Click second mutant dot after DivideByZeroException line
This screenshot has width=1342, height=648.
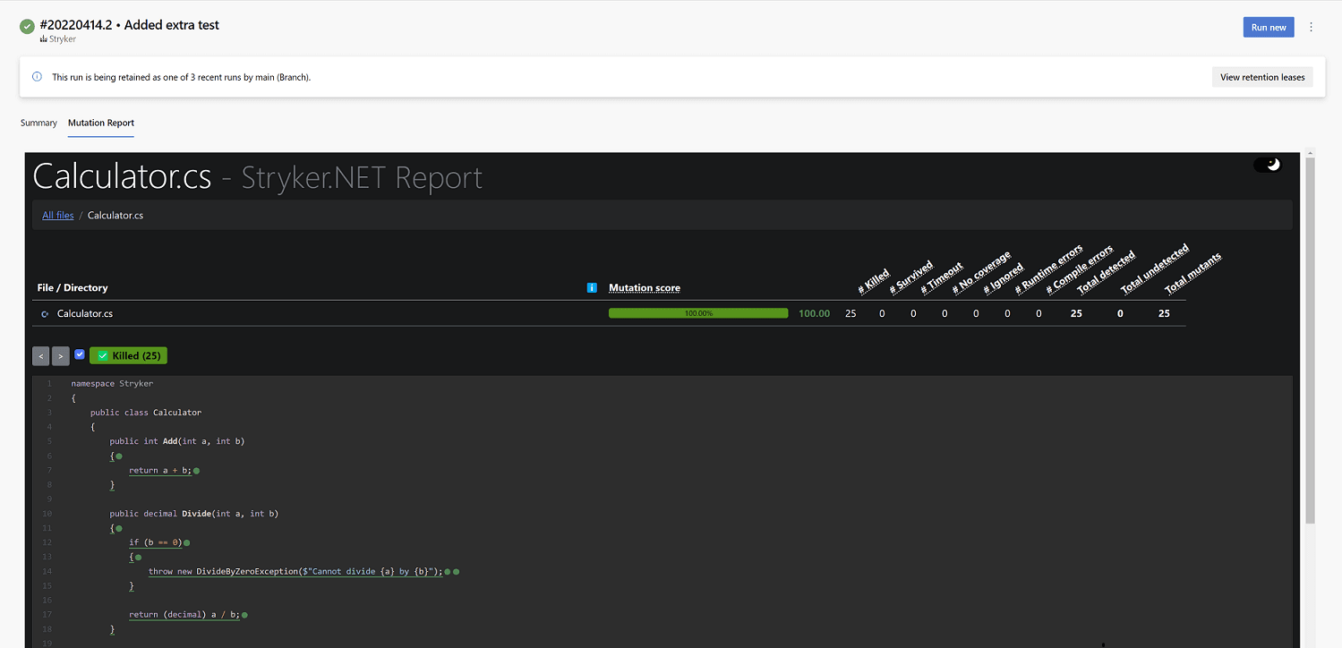coord(457,571)
